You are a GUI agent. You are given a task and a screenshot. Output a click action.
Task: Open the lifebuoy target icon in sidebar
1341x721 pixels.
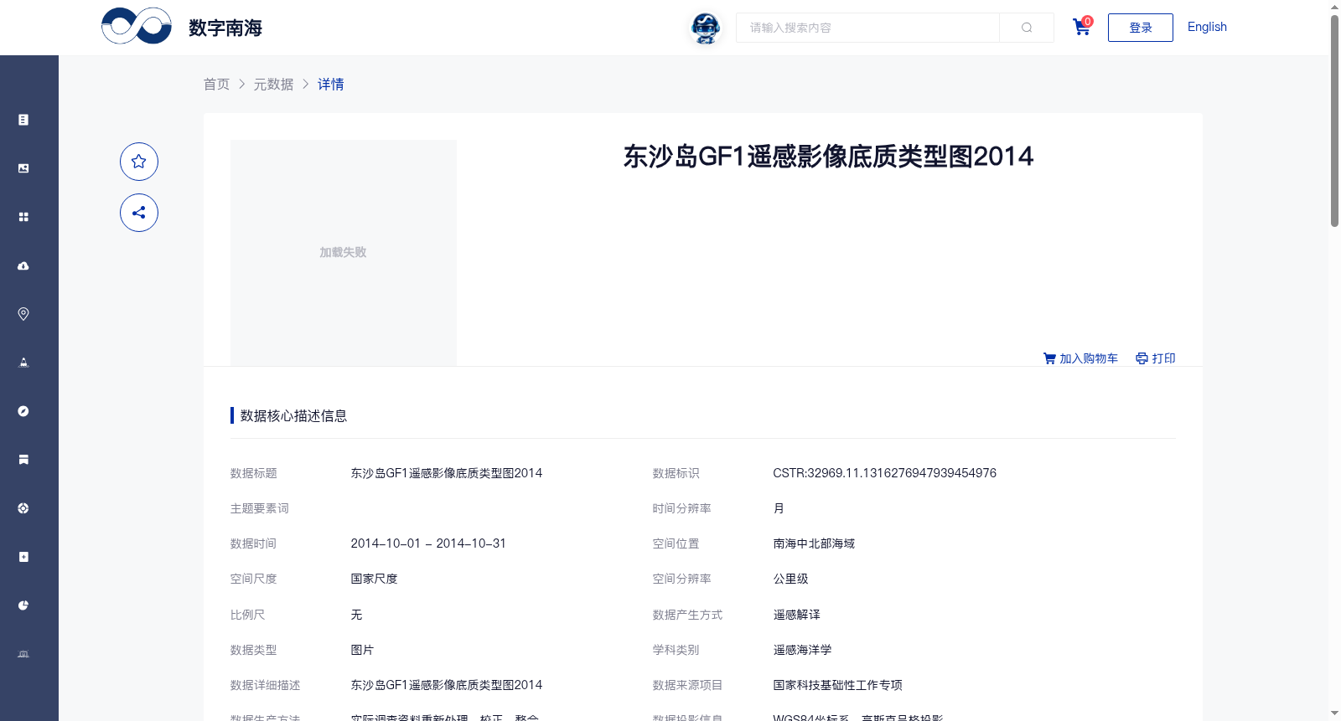(x=23, y=508)
